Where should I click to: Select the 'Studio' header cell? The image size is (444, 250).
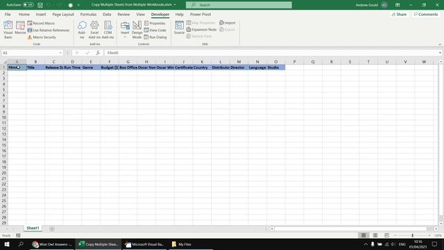click(276, 67)
